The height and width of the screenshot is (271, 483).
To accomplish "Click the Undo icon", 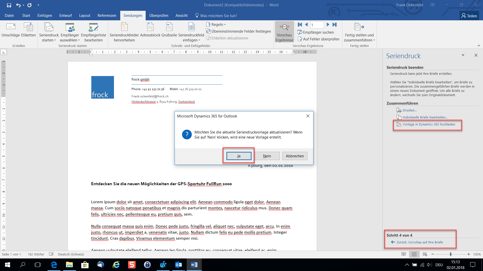I will pos(18,5).
